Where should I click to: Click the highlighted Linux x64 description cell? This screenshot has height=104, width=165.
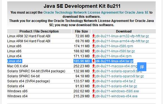tap(14, 61)
